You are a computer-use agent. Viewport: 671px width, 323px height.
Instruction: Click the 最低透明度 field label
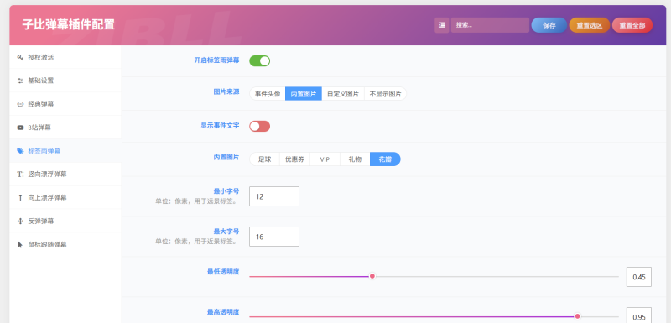coord(223,271)
